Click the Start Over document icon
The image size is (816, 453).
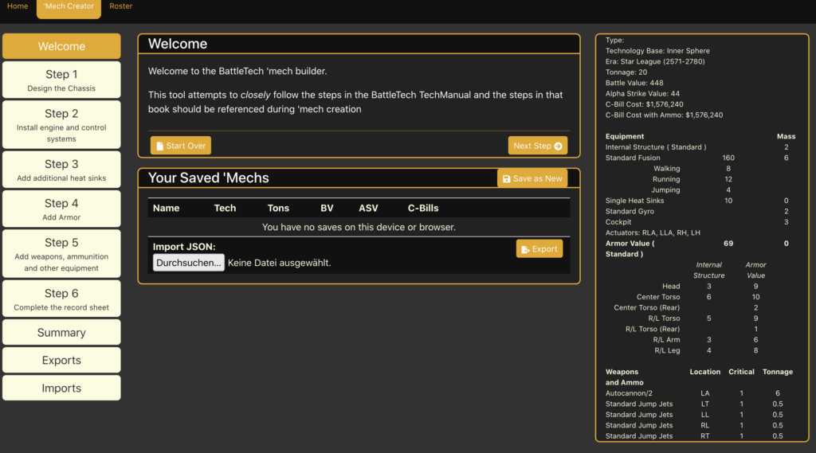pos(159,146)
